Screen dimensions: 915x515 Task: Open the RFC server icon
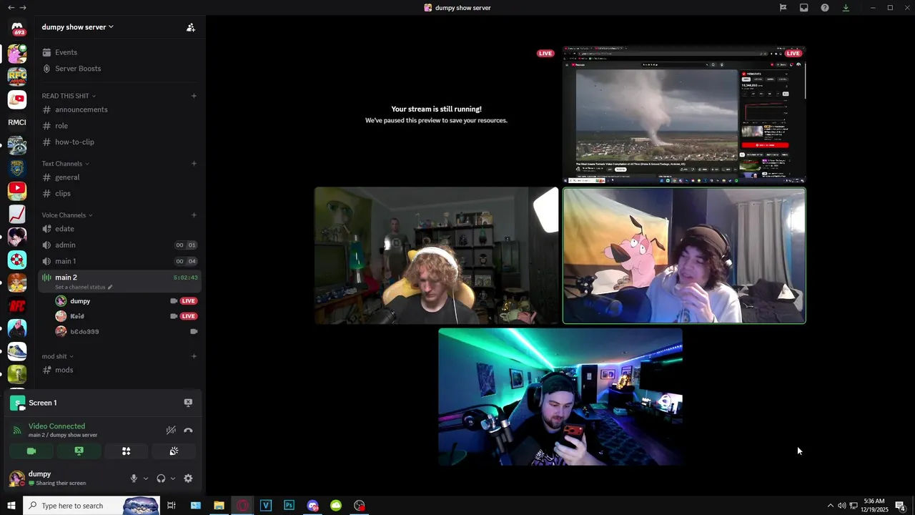(x=17, y=77)
